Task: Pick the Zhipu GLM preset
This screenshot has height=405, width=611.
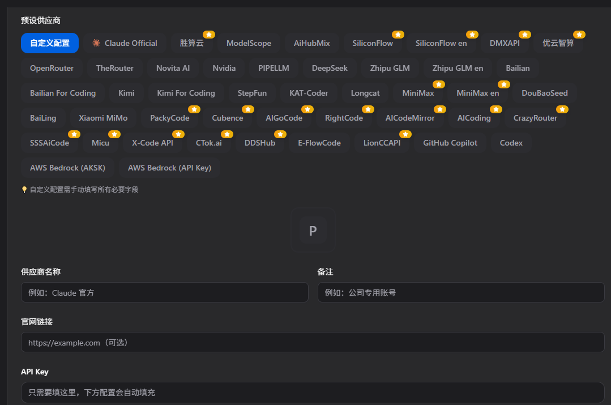Action: click(390, 68)
